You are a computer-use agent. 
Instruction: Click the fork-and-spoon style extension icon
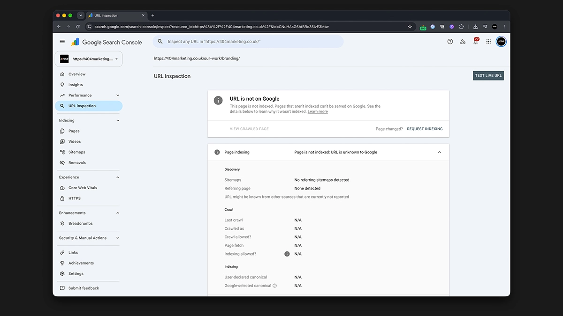[442, 27]
